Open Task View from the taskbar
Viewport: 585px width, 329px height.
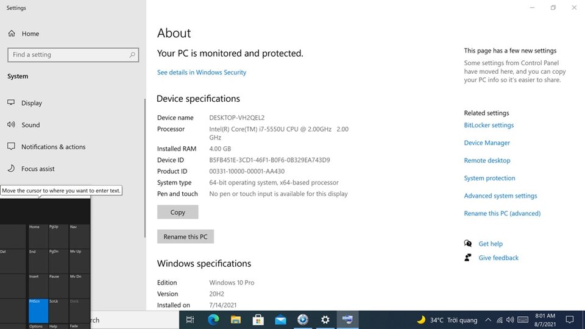point(190,320)
